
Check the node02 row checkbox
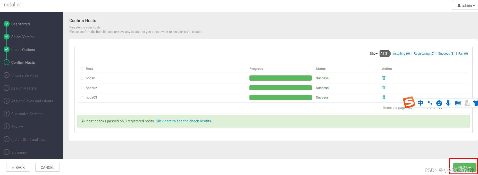pyautogui.click(x=82, y=88)
